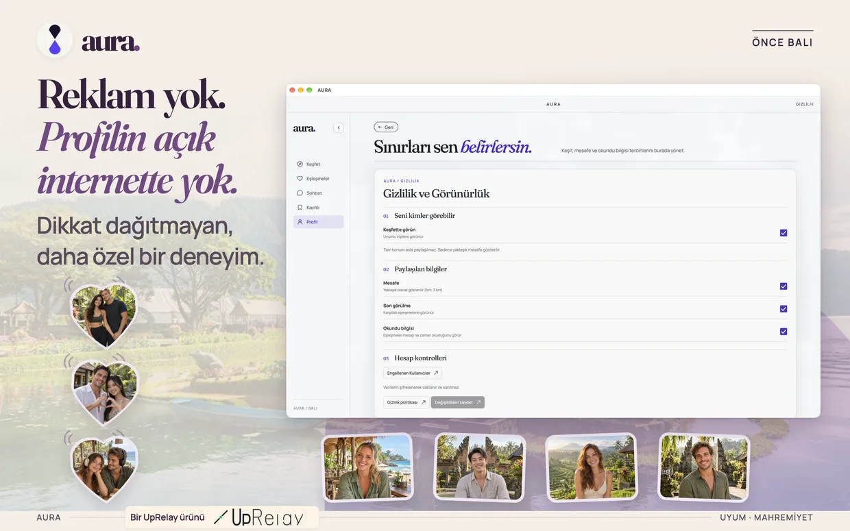Open Eşleşmeler via its heart icon
This screenshot has width=850, height=531.
coord(300,179)
